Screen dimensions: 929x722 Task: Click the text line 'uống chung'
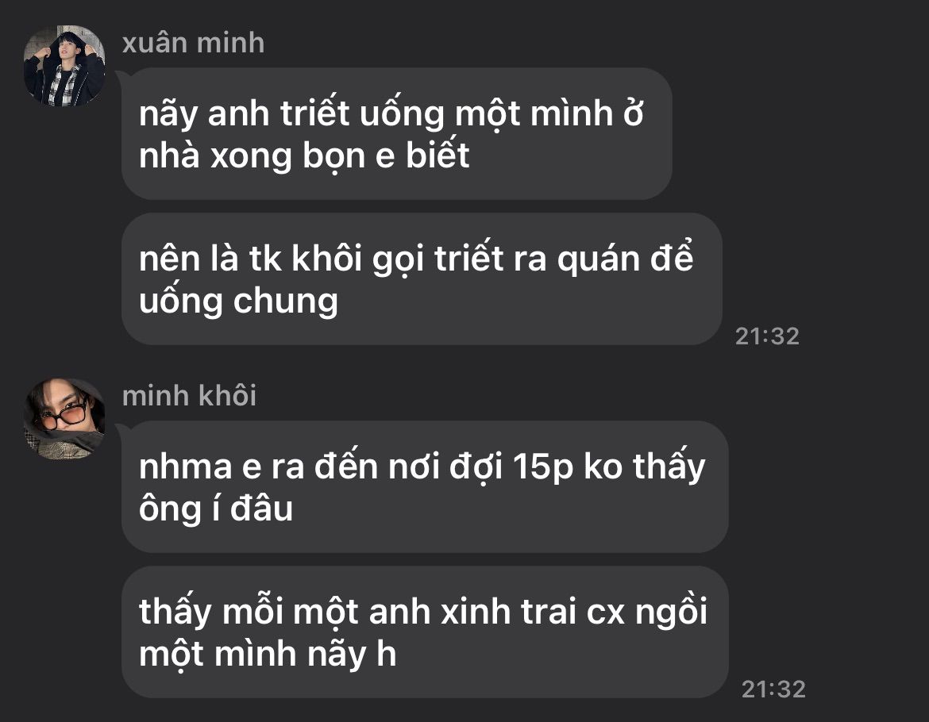238,301
